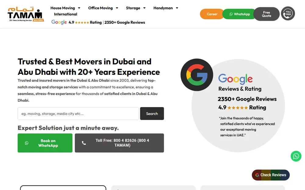Click the orange Career button

(x=212, y=14)
